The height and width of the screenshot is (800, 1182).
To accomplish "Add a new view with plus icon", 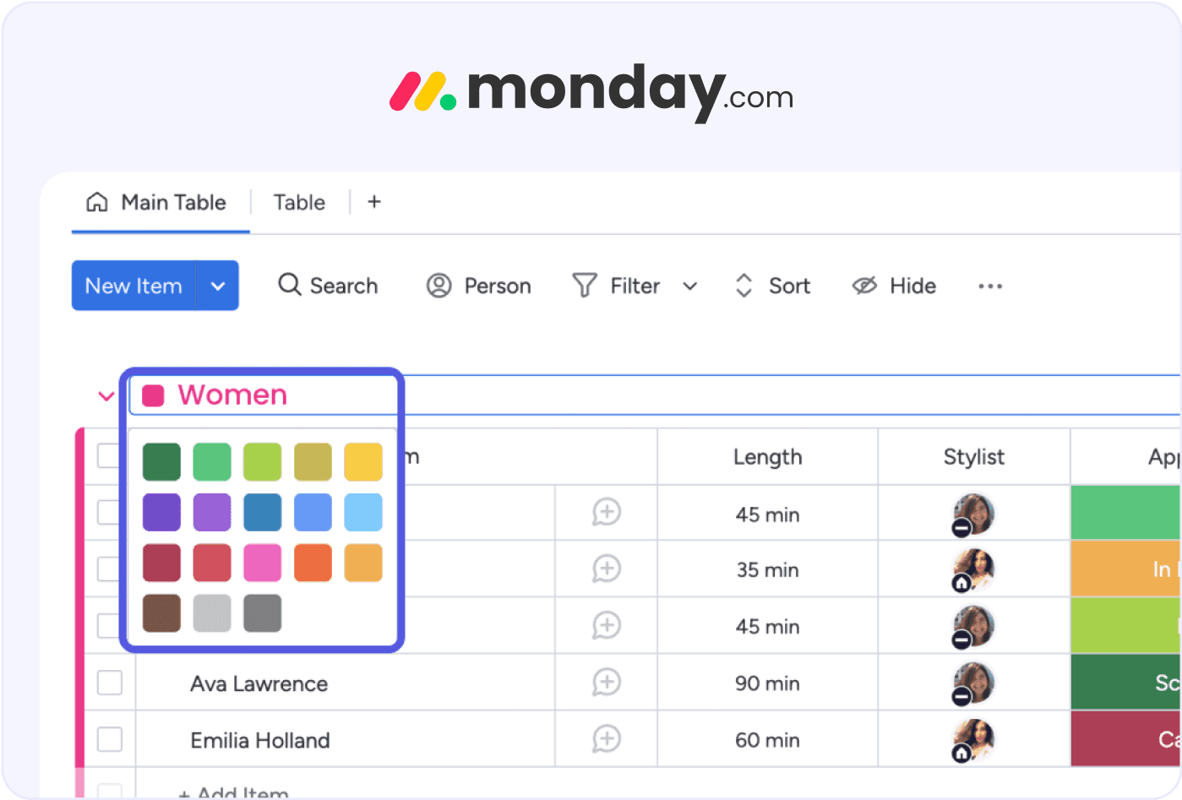I will click(x=374, y=202).
